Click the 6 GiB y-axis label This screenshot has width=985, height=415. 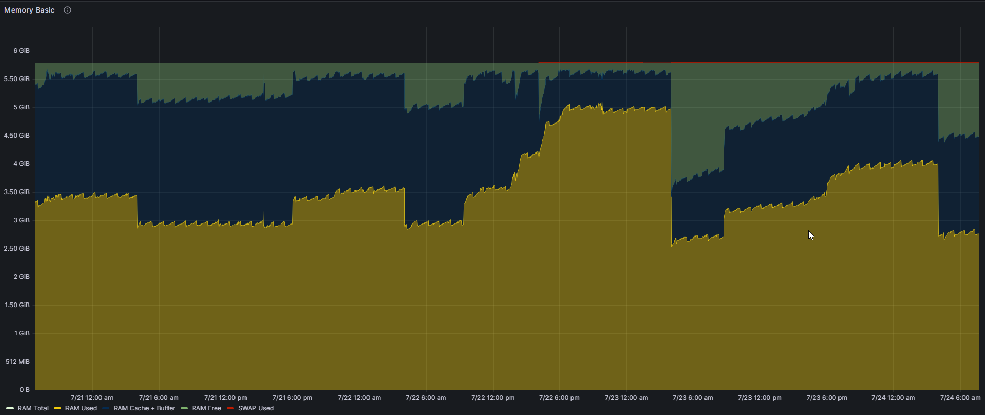click(21, 51)
